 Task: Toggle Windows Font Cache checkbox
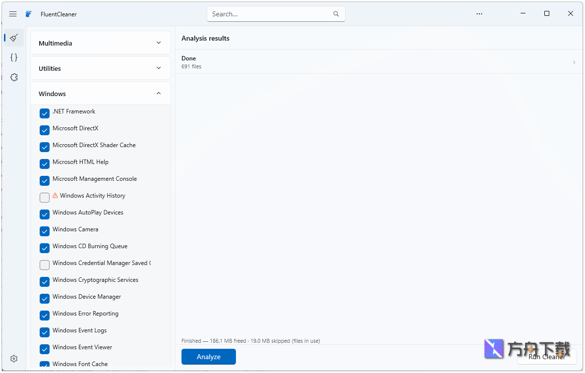(x=45, y=365)
